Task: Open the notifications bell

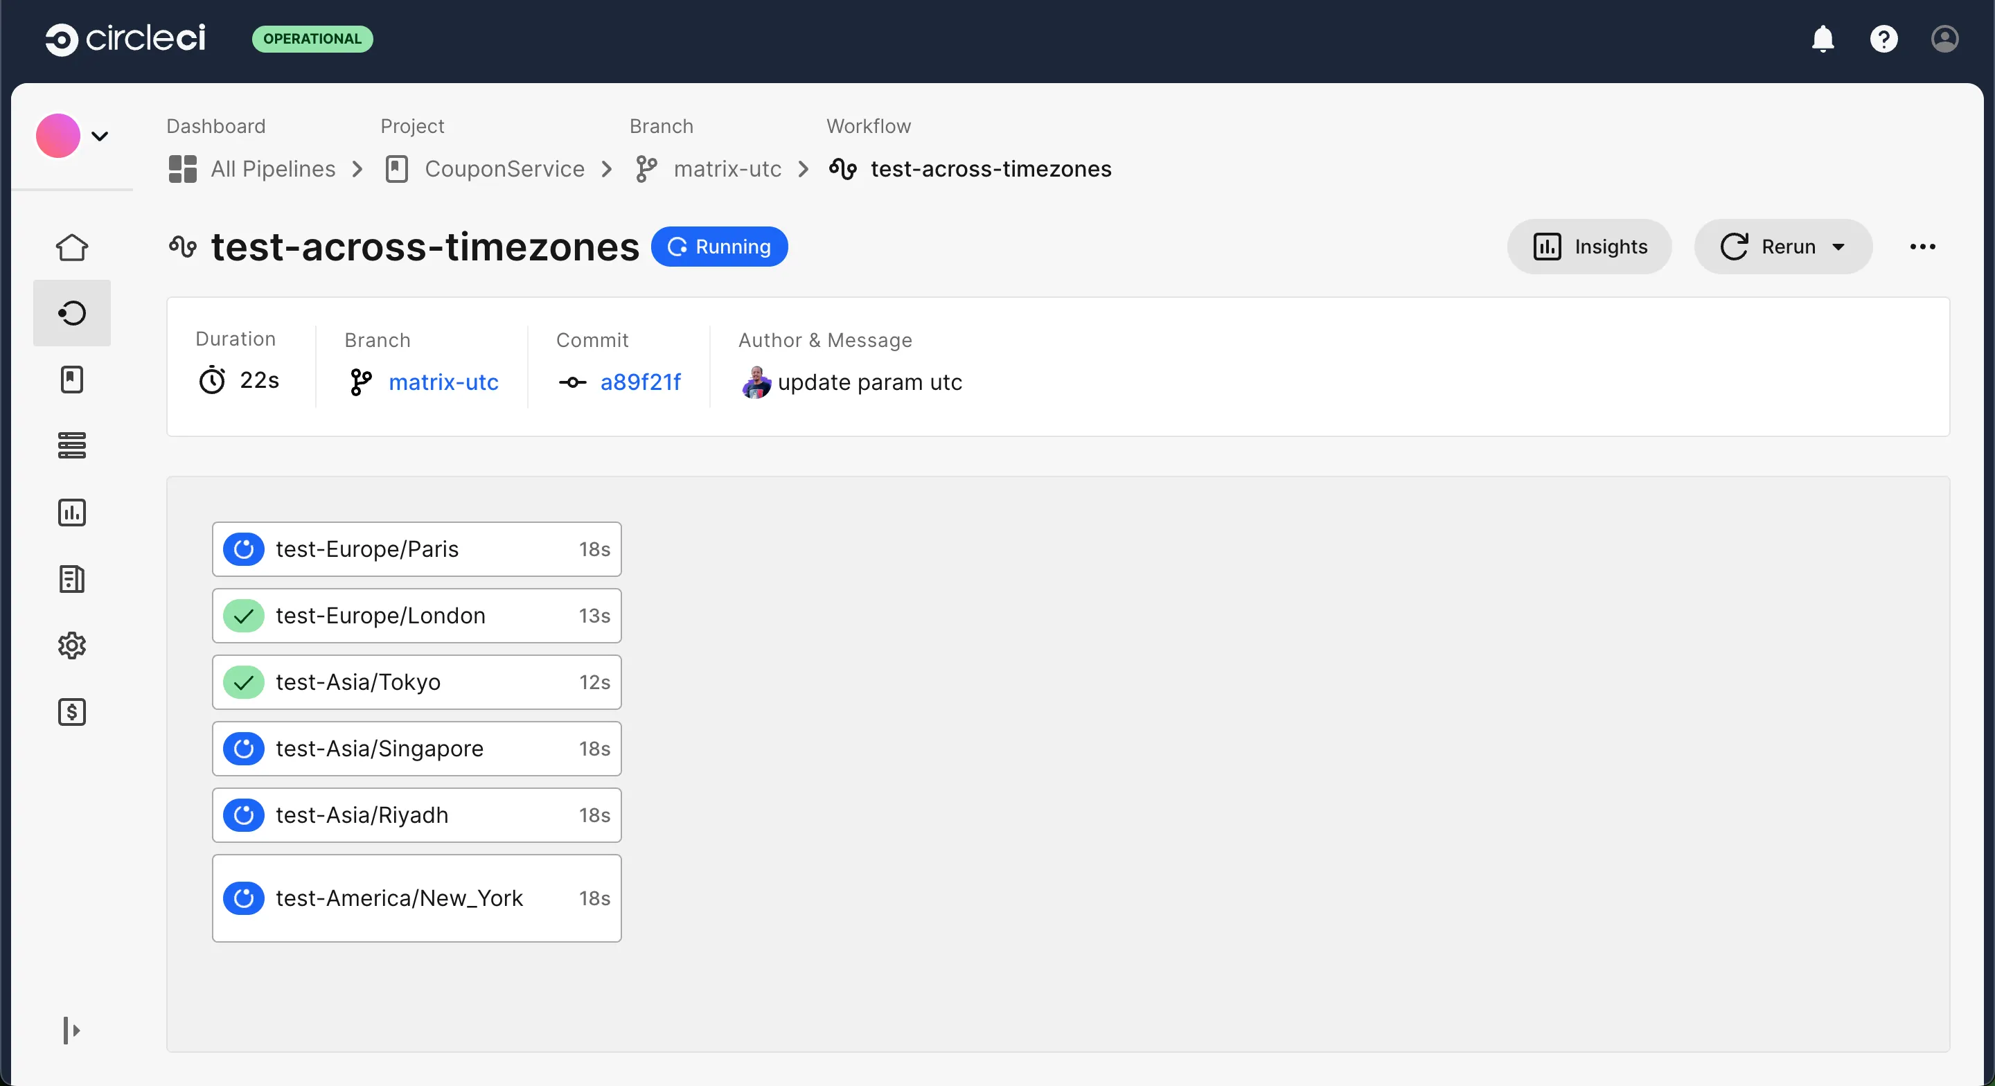Action: (x=1823, y=39)
